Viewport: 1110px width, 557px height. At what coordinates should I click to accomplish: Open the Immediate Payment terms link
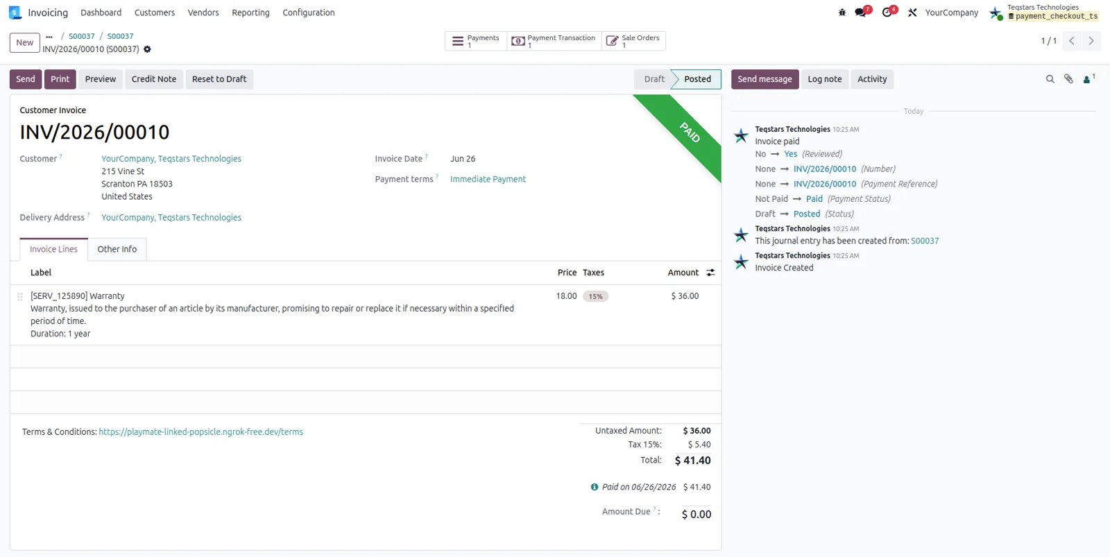[x=488, y=179]
